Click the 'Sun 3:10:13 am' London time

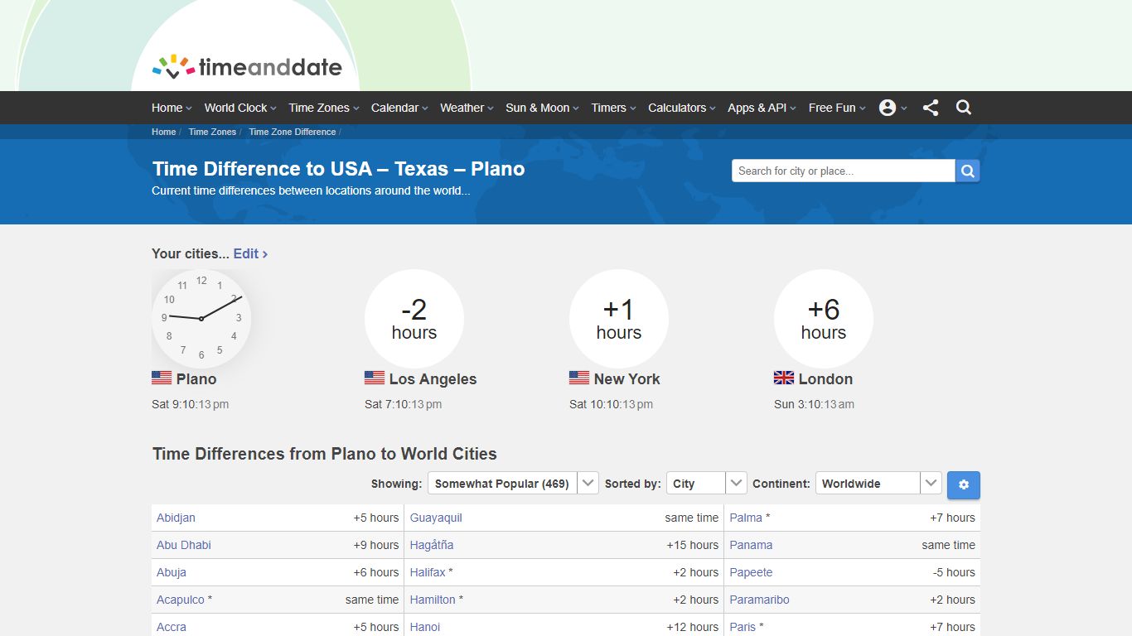click(x=815, y=405)
